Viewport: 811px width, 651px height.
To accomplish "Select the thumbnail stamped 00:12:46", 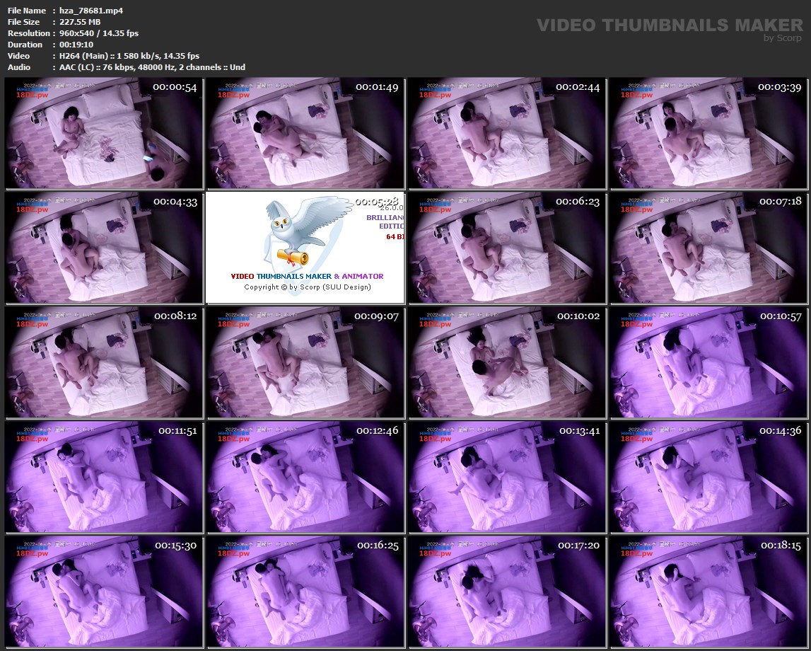I will click(x=305, y=477).
